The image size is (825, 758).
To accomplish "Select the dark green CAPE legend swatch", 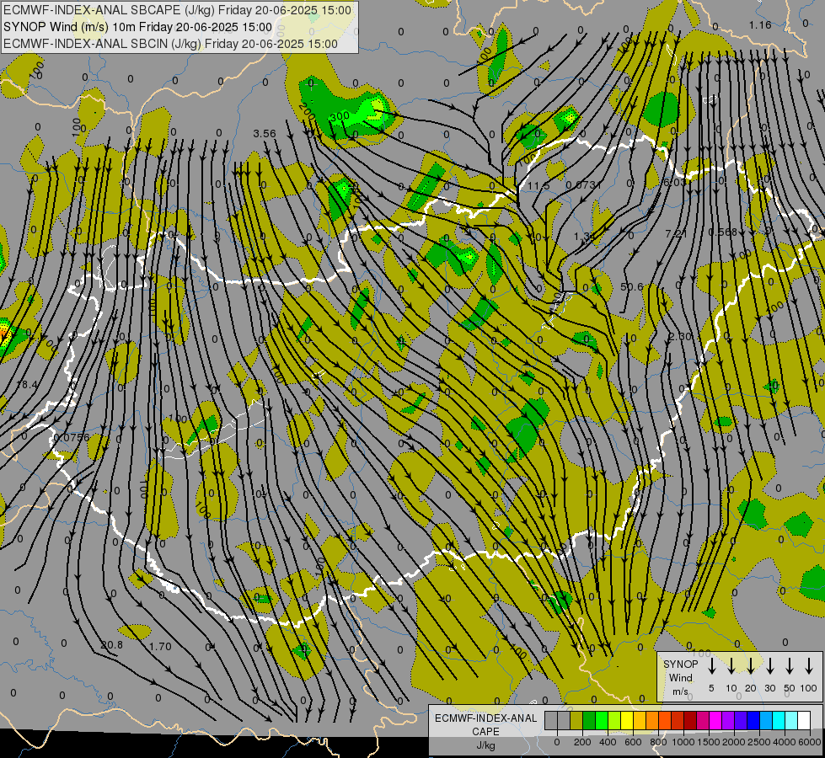I will (589, 721).
